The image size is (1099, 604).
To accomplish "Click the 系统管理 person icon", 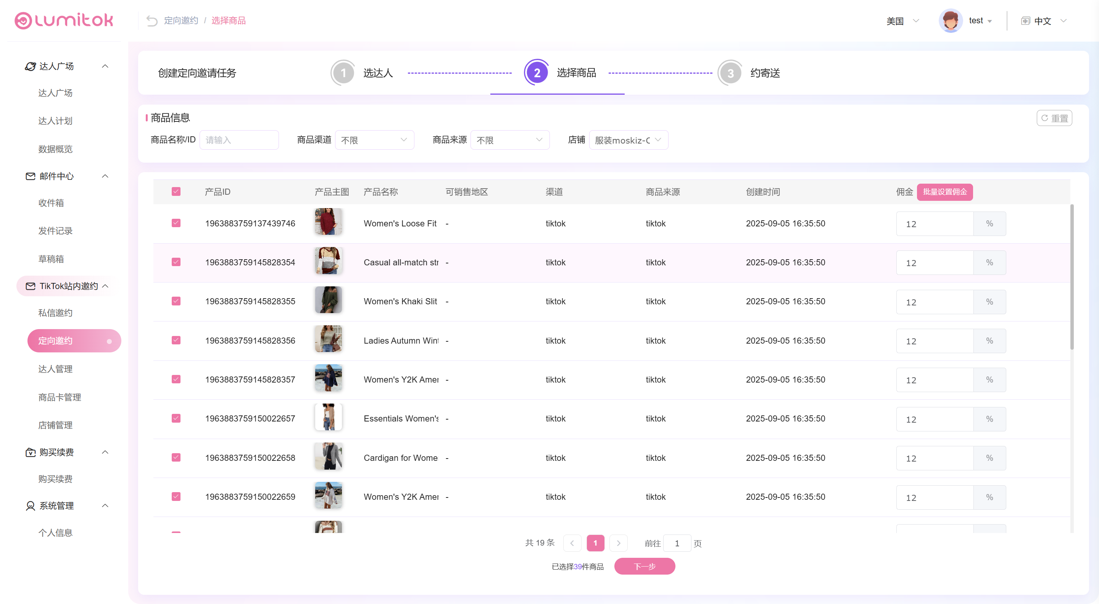I will click(30, 506).
